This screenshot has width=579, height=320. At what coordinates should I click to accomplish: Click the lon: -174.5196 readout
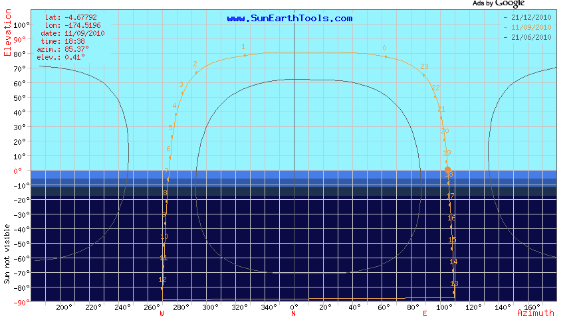72,25
